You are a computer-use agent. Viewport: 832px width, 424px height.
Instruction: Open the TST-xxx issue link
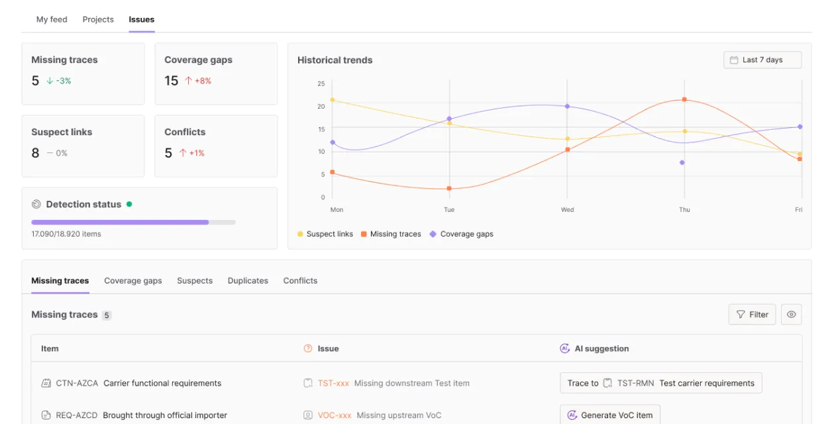(333, 383)
